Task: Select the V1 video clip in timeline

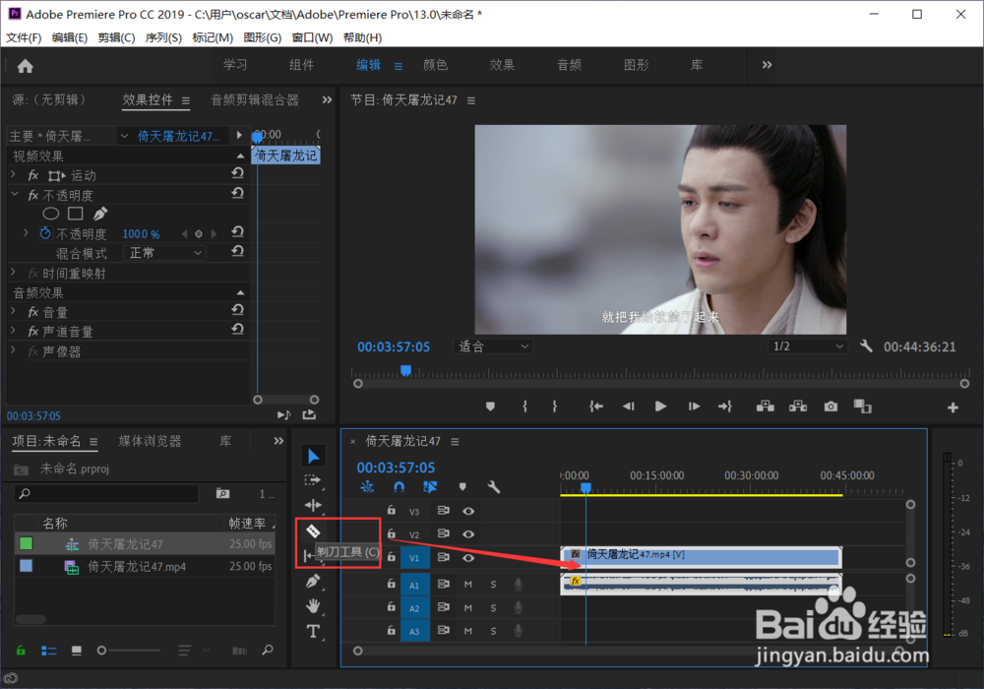Action: [x=701, y=556]
